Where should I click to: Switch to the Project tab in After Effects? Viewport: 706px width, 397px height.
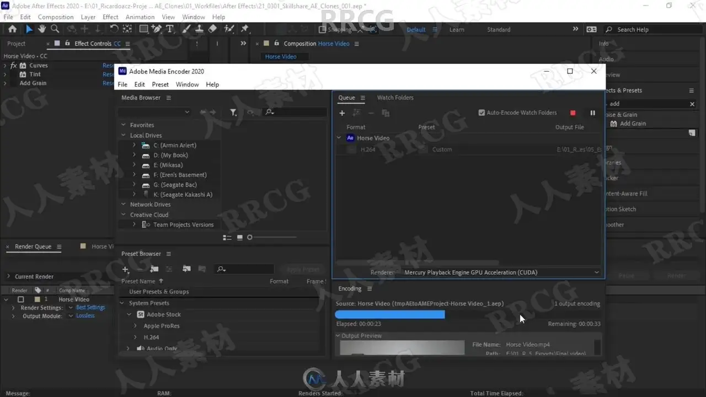tap(17, 44)
